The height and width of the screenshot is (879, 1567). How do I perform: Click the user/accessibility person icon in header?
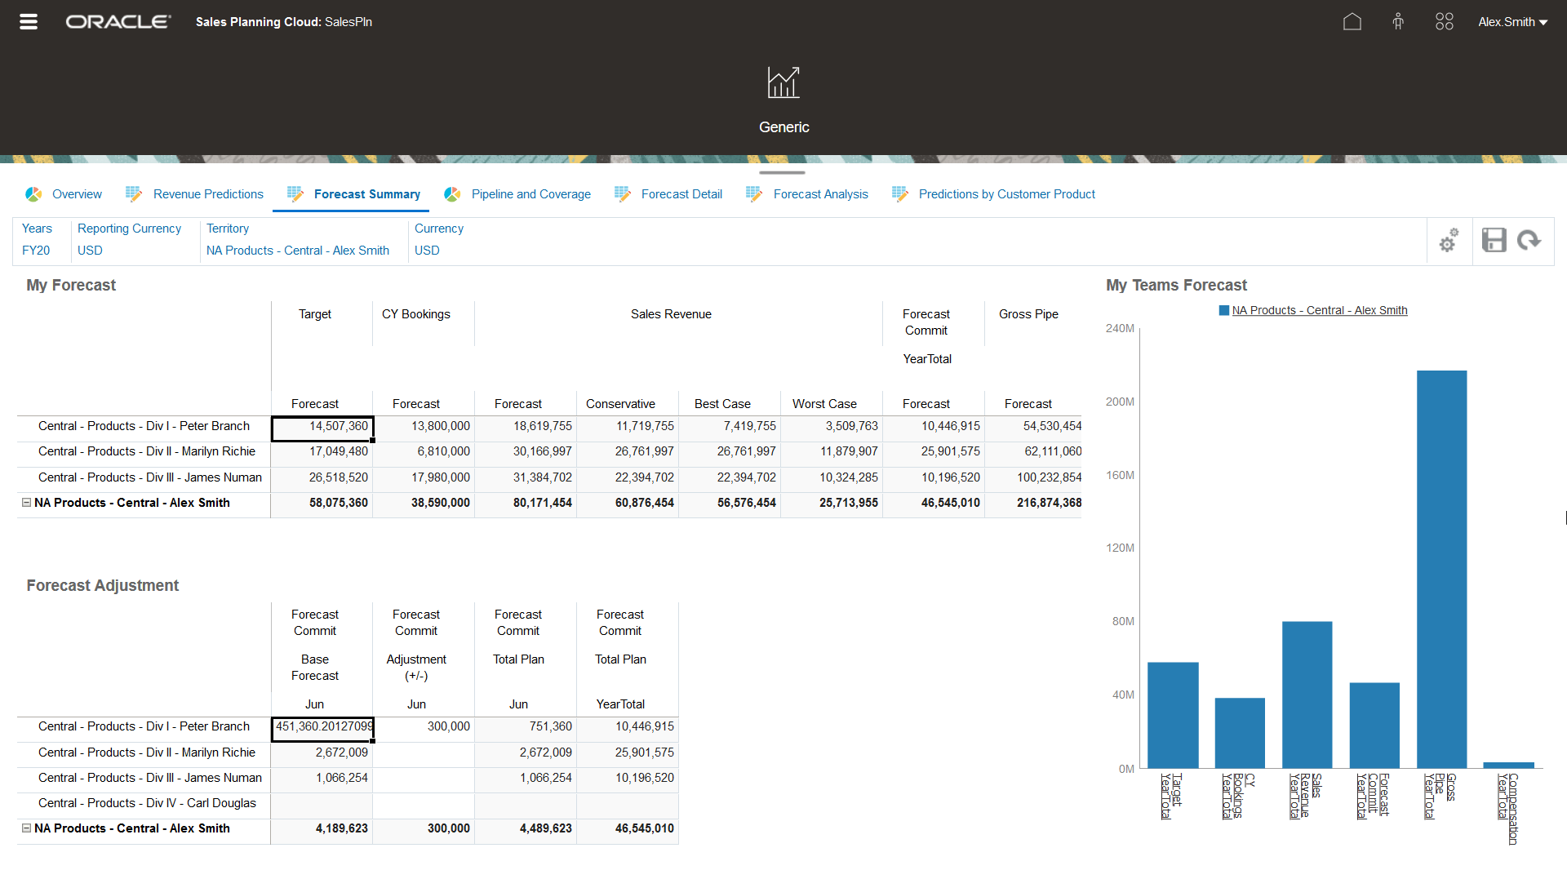[x=1397, y=21]
